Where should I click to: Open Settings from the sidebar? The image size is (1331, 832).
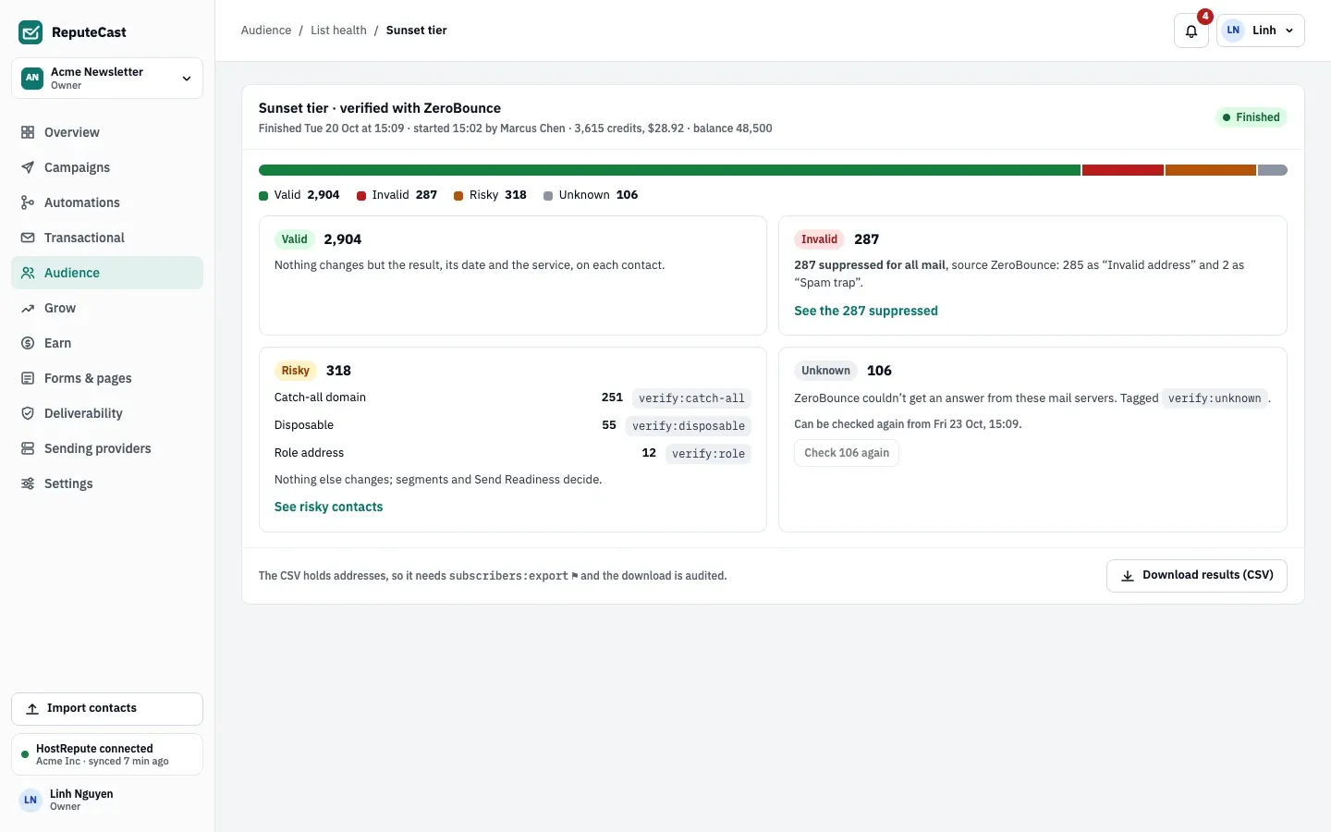107,483
